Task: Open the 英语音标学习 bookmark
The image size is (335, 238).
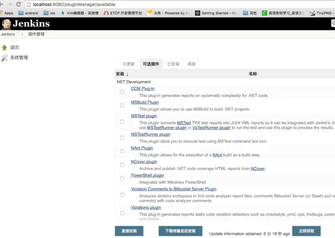Action: [x=283, y=13]
